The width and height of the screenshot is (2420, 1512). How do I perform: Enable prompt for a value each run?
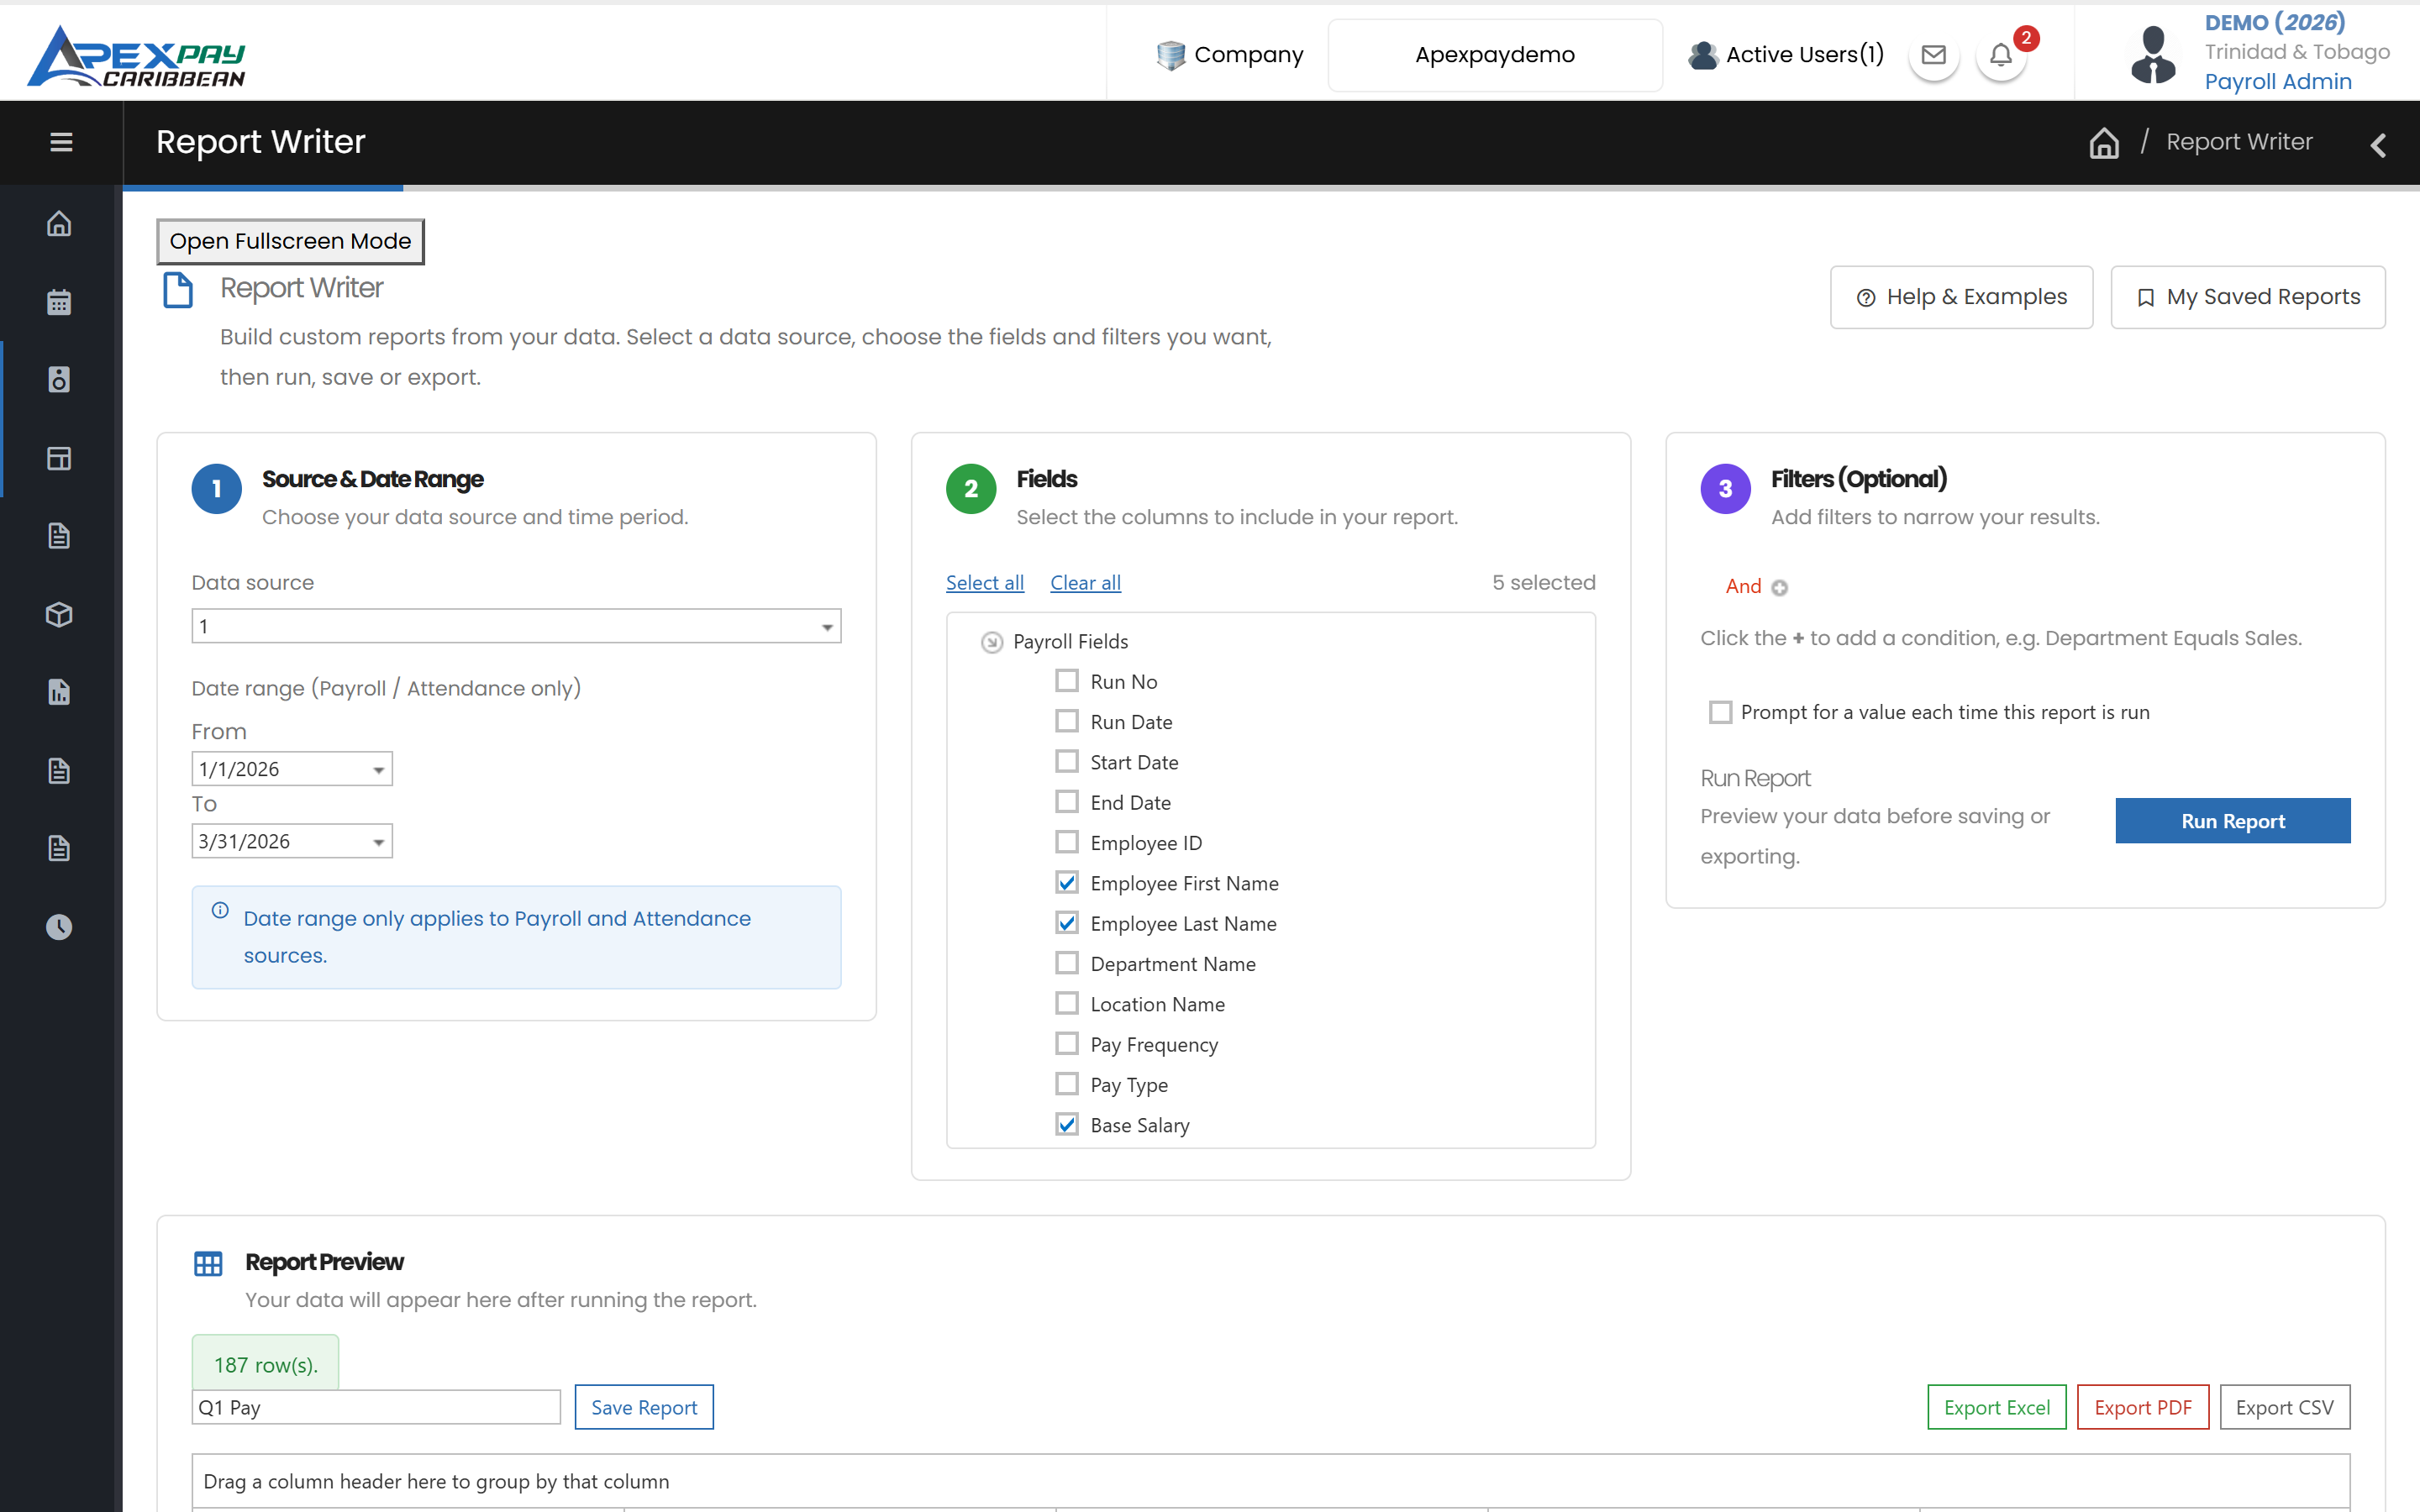point(1720,712)
